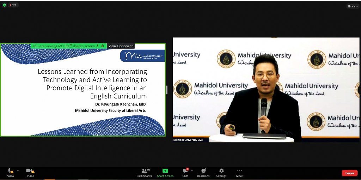Click the round icon at the share banner's end

103,46
